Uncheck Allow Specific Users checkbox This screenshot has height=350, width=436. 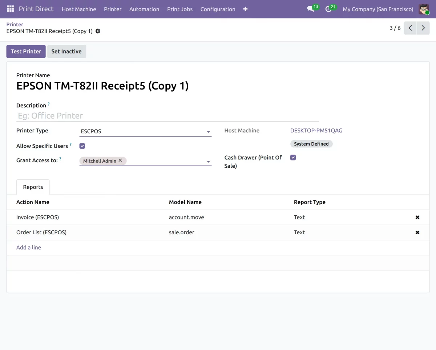82,146
